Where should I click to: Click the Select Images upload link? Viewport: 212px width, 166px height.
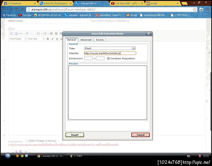coord(41,141)
